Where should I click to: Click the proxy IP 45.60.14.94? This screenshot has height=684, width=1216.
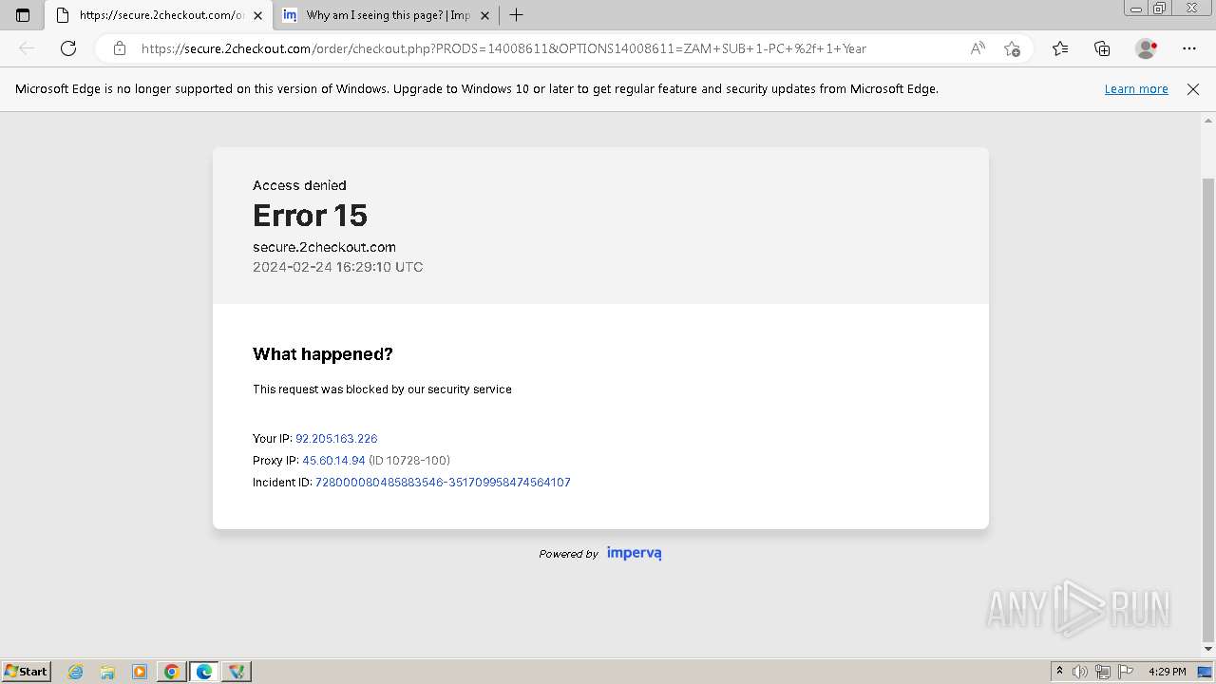pyautogui.click(x=333, y=461)
